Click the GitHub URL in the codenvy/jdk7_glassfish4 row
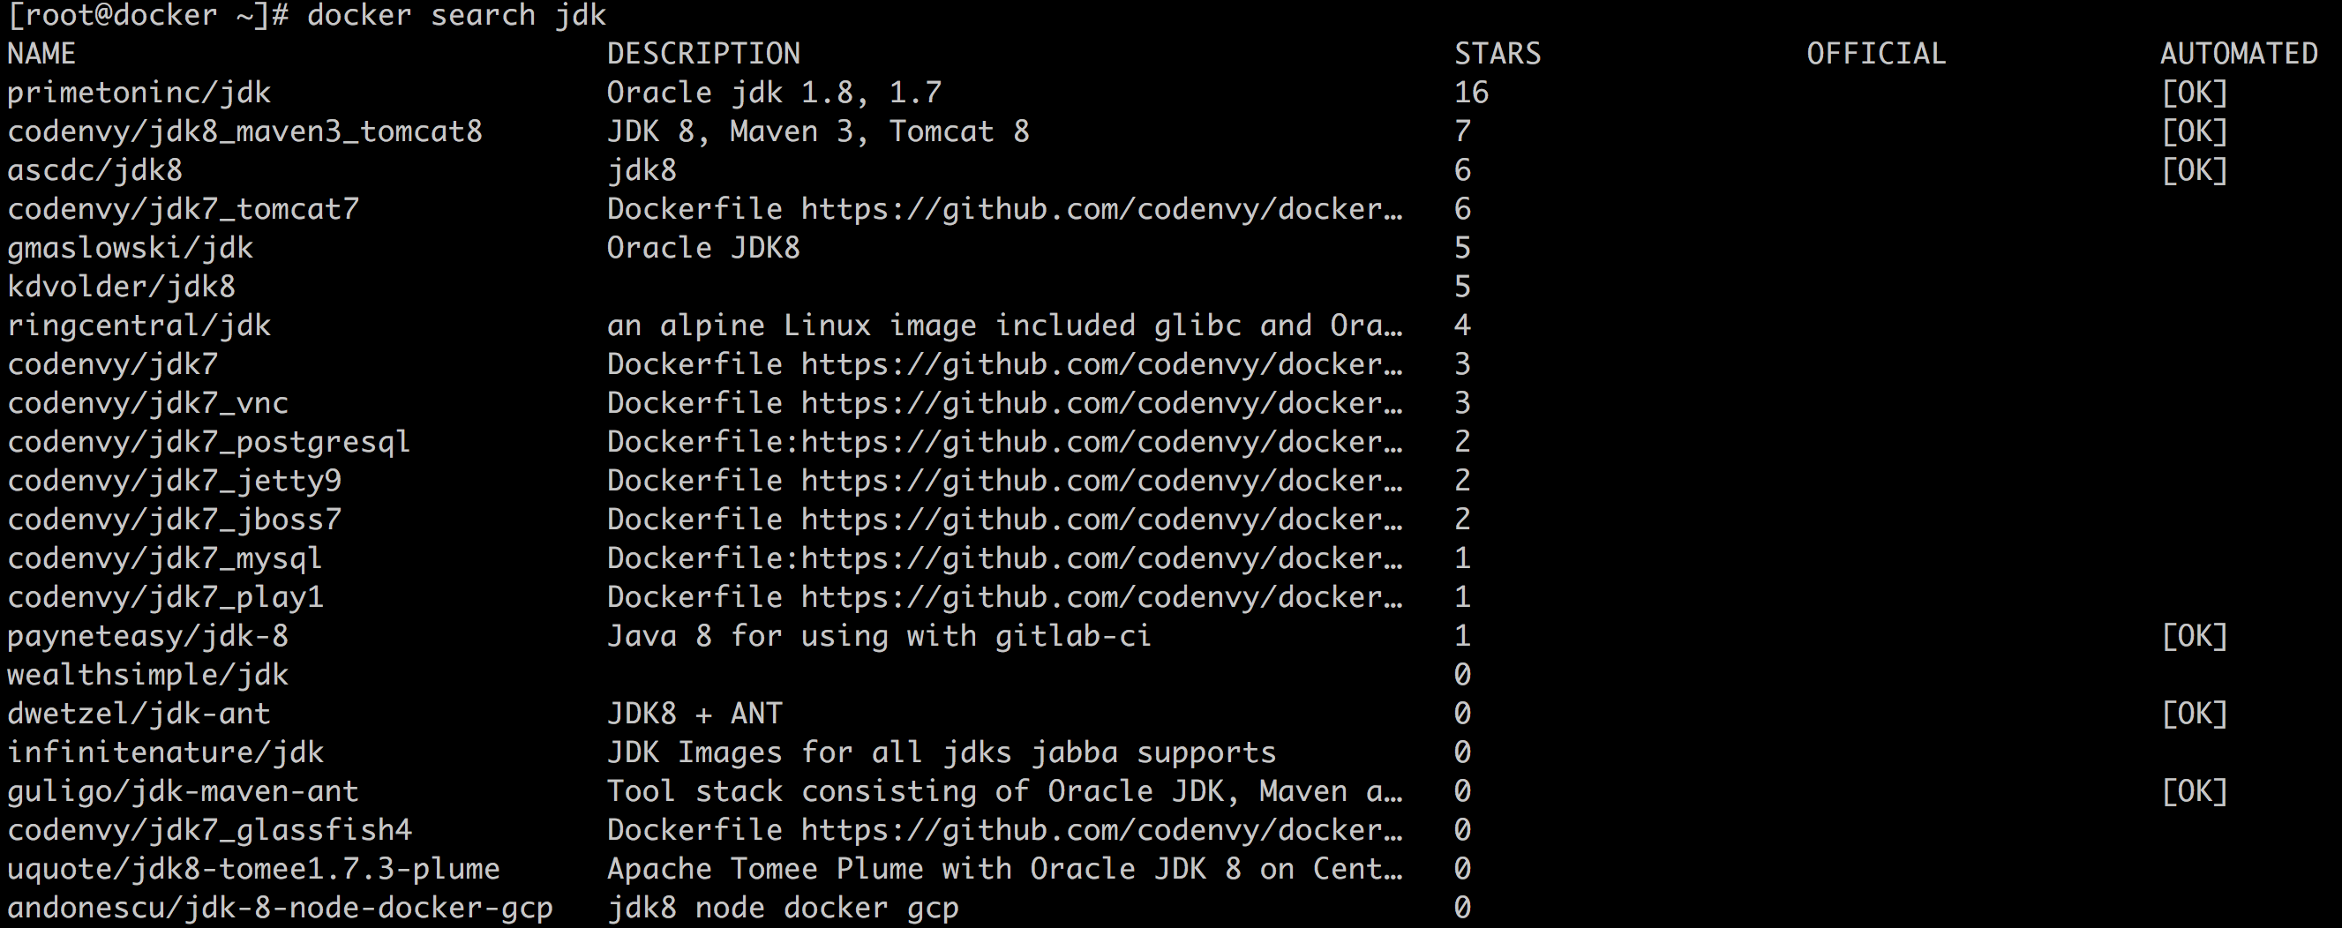Screen dimensions: 2342x928 point(1101,830)
